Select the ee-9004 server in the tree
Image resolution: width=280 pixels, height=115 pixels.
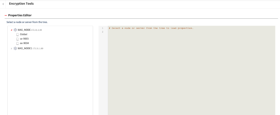pos(24,43)
